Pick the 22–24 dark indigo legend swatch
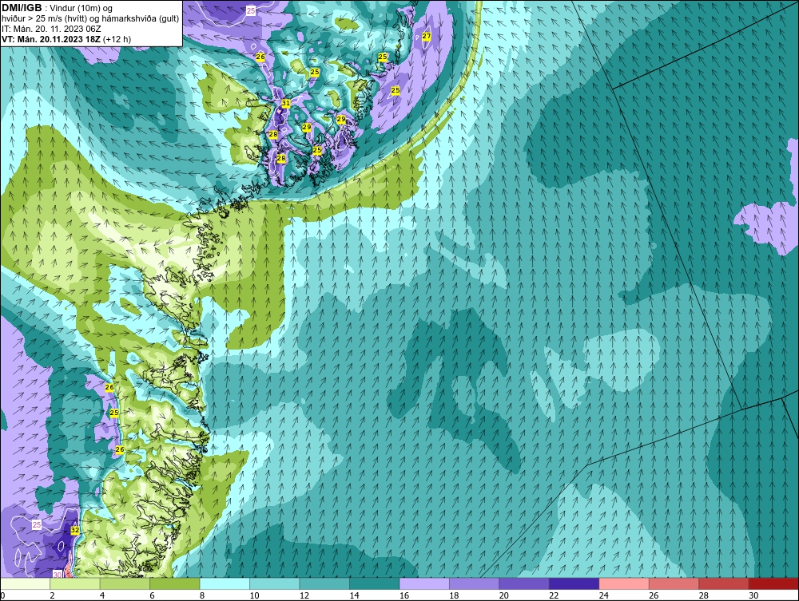This screenshot has height=601, width=799. tap(574, 583)
